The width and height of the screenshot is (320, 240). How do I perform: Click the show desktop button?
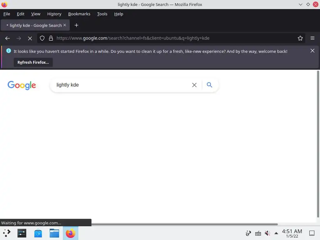(x=312, y=233)
